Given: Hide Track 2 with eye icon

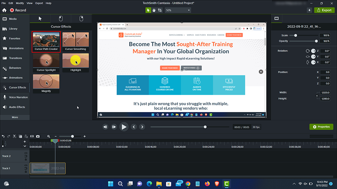Looking at the screenshot, I should tap(26, 153).
